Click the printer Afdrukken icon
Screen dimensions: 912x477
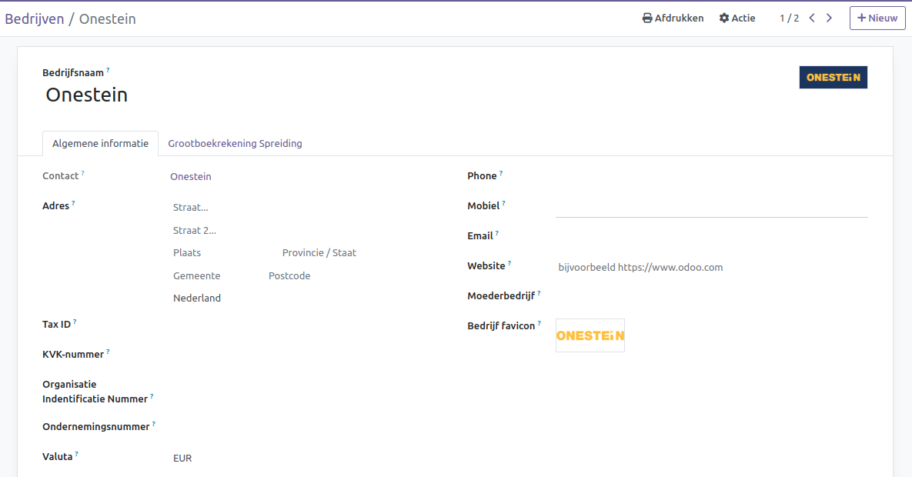[x=647, y=18]
